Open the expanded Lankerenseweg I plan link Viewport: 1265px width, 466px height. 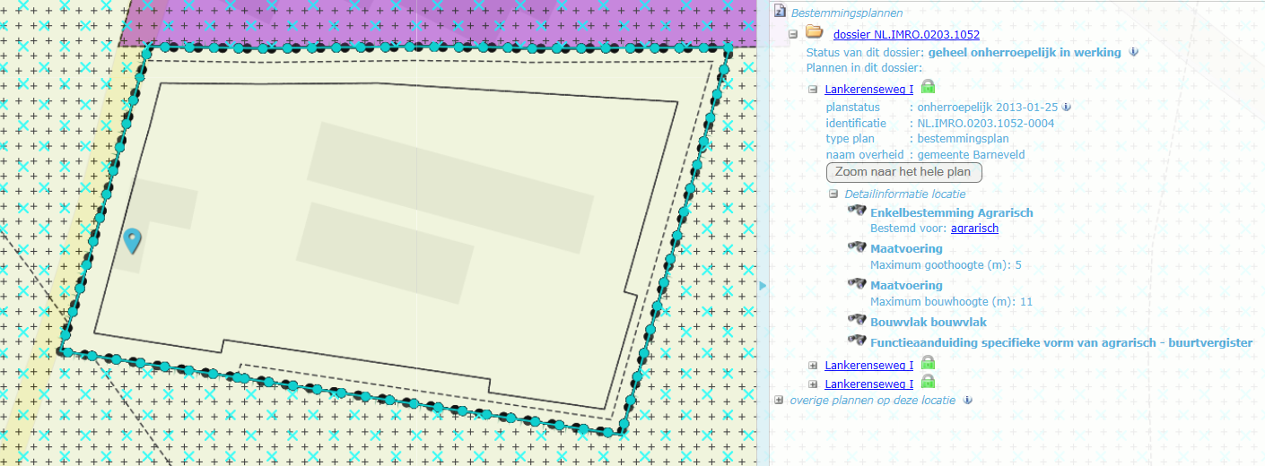coord(868,89)
